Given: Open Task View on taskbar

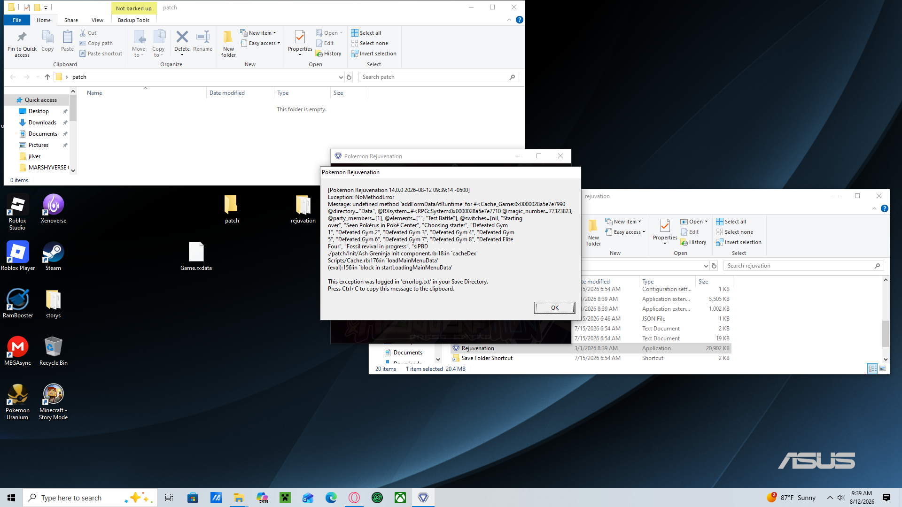Looking at the screenshot, I should click(169, 498).
